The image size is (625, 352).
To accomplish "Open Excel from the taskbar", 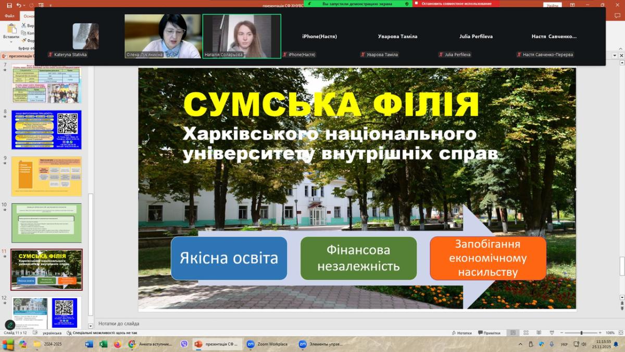I will [x=103, y=344].
